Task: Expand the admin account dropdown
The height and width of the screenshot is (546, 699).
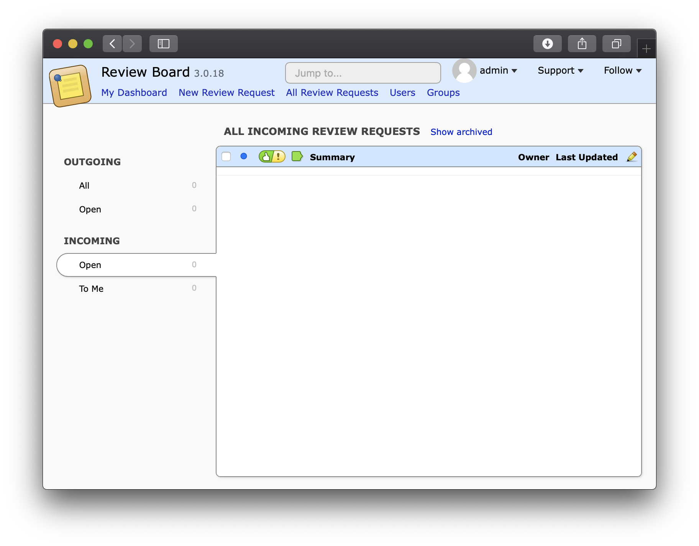Action: pos(498,71)
